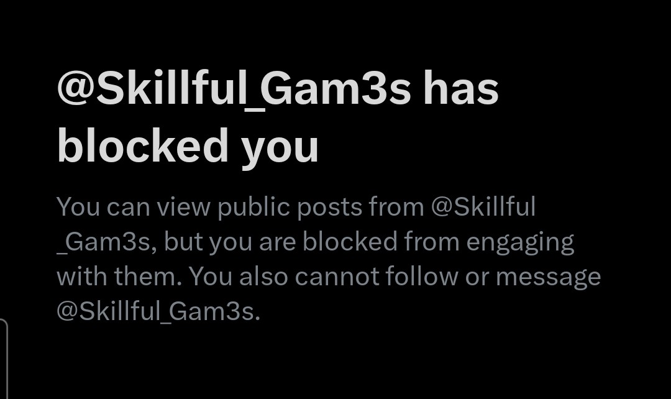Viewport: 671px width, 399px height.
Task: Click the word 'blocked' in the bold heading
Action: click(x=142, y=145)
